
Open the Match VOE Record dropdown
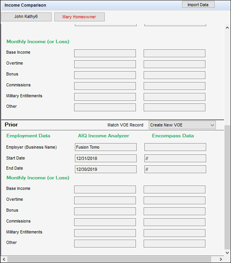pos(182,125)
